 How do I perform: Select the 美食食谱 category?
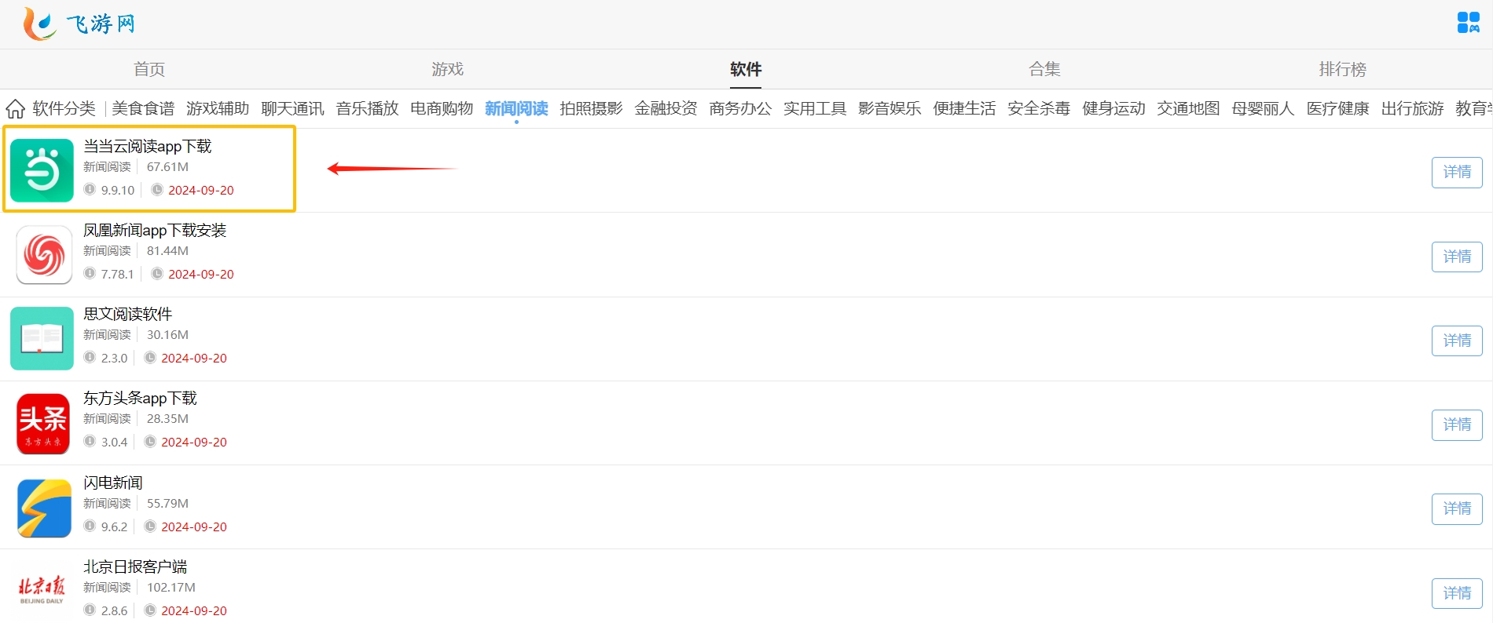click(x=143, y=108)
